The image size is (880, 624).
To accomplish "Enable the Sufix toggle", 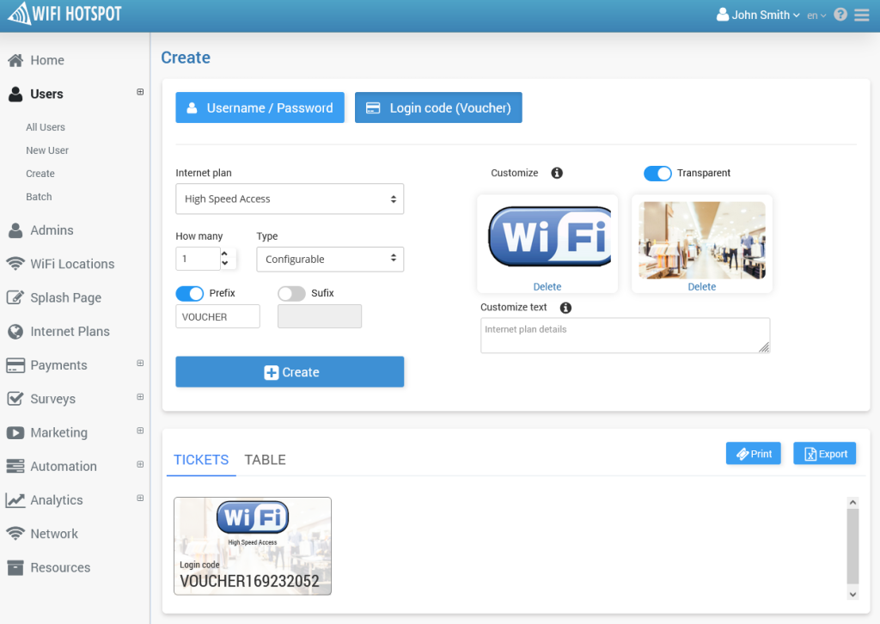I will click(291, 293).
